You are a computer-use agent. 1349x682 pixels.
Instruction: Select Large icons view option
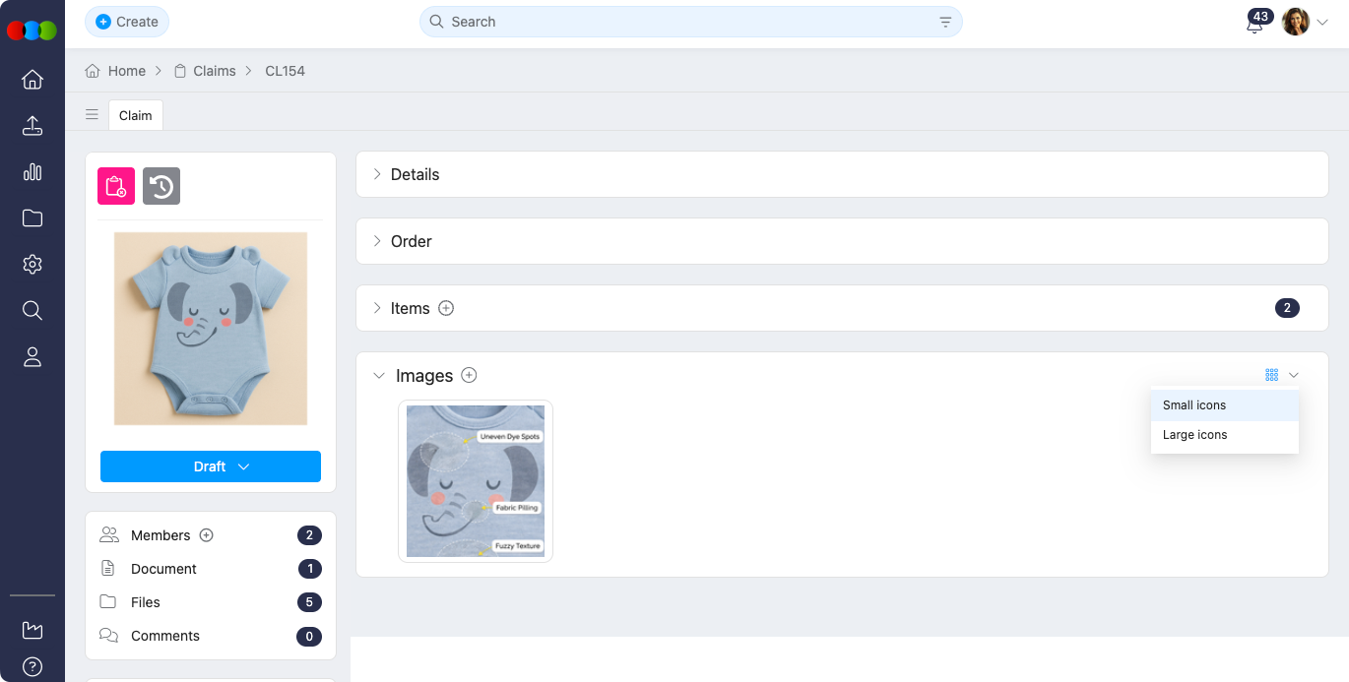tap(1194, 435)
